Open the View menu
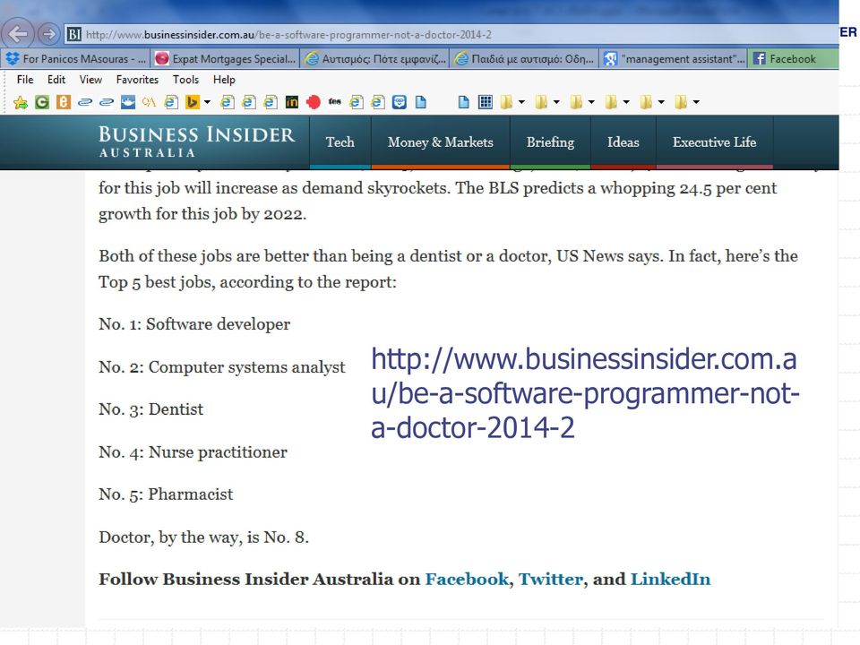Image resolution: width=860 pixels, height=645 pixels. [90, 80]
